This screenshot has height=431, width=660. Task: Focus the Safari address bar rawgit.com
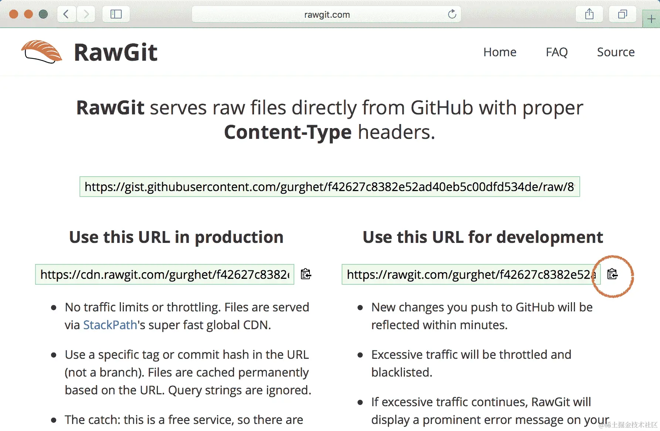pos(326,14)
